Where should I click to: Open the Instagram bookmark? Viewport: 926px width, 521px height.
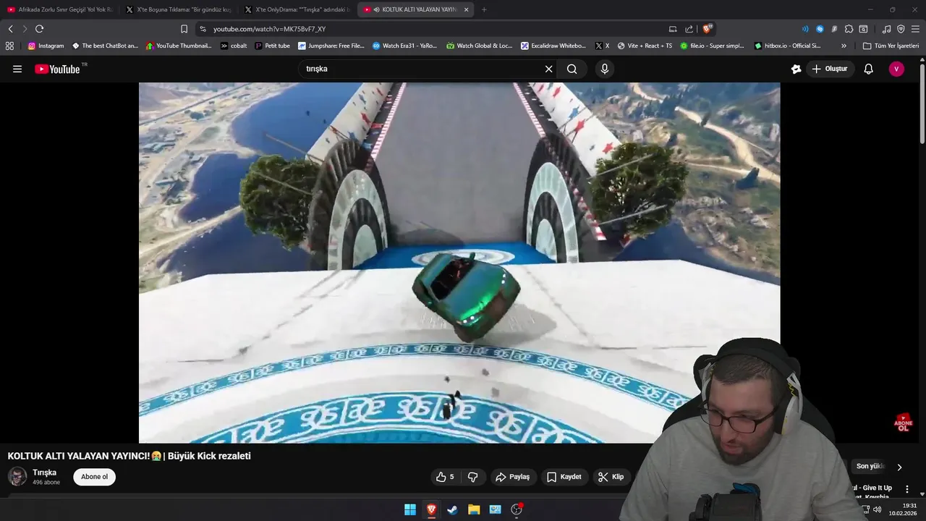(x=46, y=46)
